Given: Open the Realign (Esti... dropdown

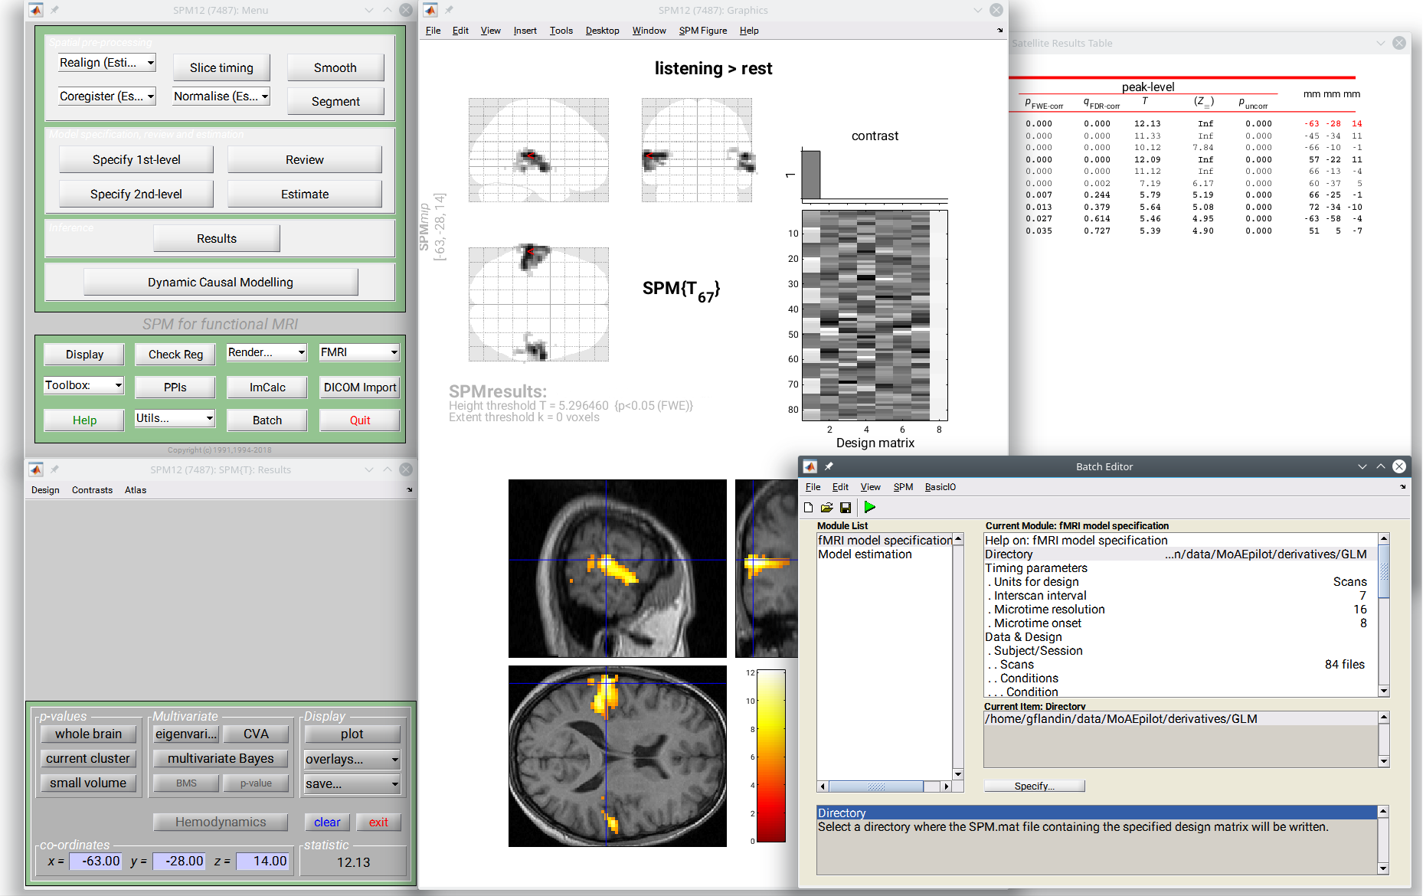Looking at the screenshot, I should pos(107,63).
